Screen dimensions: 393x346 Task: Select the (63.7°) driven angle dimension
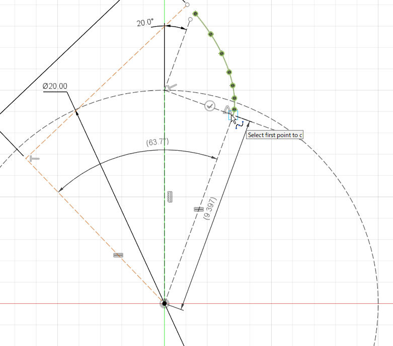[158, 142]
